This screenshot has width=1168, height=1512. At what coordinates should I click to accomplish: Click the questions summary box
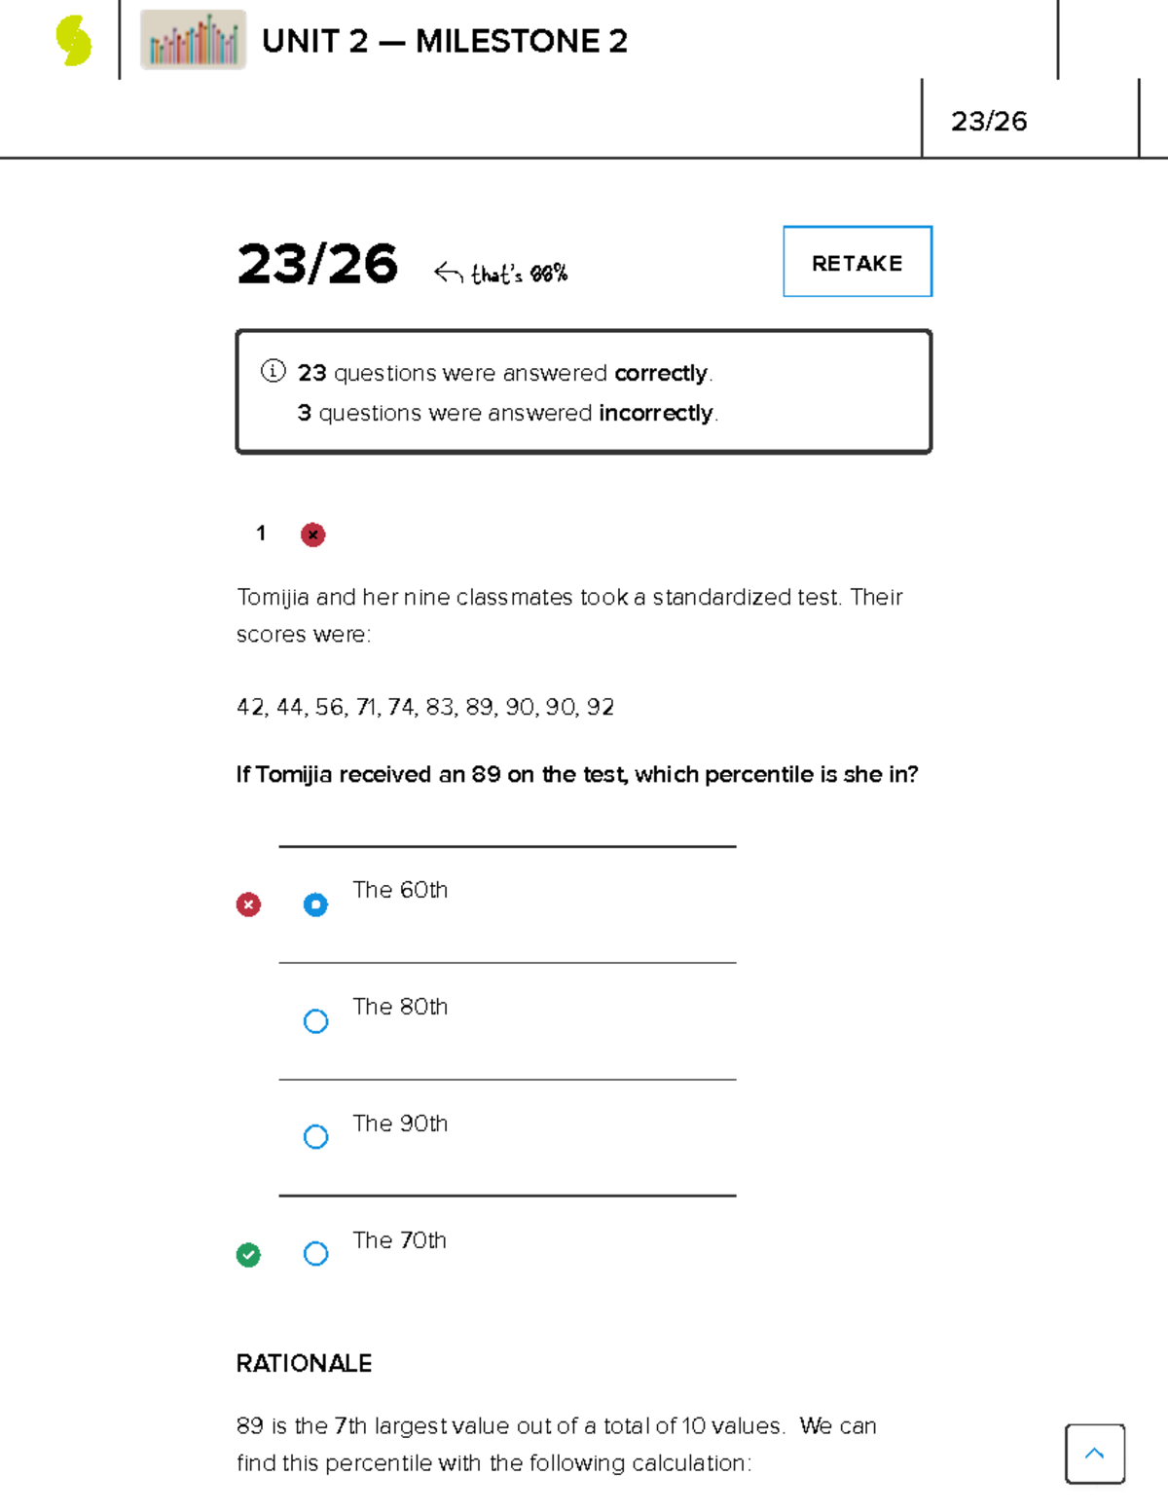583,390
